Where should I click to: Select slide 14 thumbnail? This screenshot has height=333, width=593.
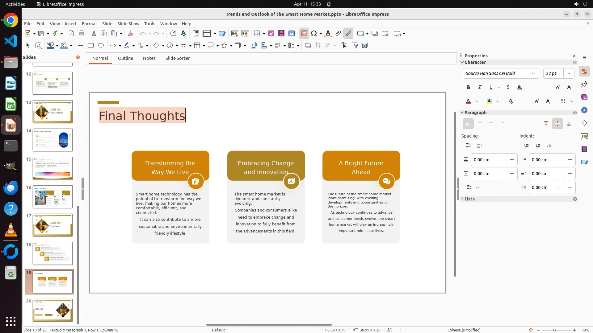(x=53, y=140)
